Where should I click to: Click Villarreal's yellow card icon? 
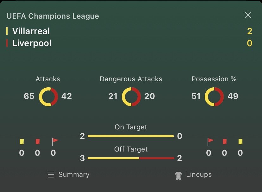pos(22,141)
